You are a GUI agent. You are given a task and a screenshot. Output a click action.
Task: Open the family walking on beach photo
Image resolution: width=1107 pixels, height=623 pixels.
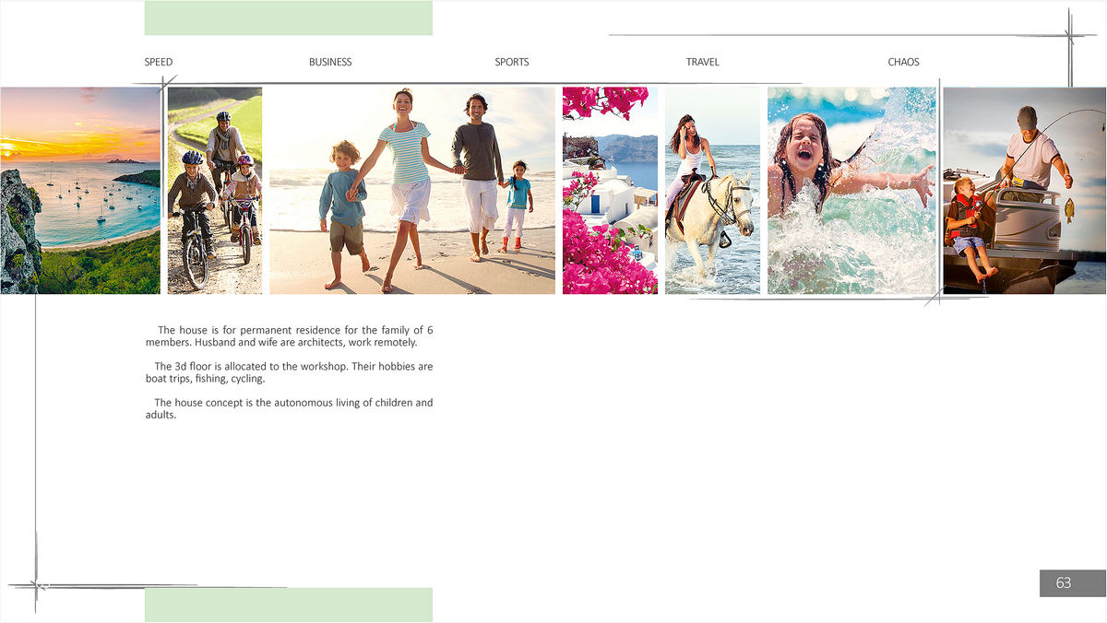click(412, 191)
